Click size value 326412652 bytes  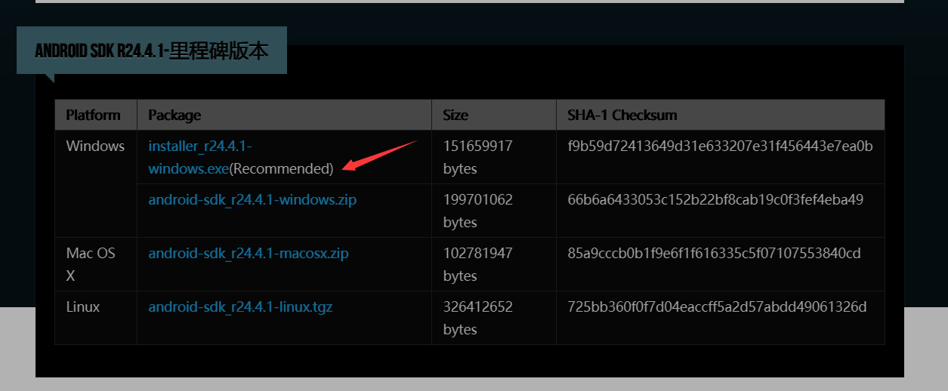pyautogui.click(x=478, y=318)
